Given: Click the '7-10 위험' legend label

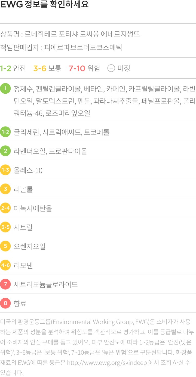Looking at the screenshot, I should [84, 68].
